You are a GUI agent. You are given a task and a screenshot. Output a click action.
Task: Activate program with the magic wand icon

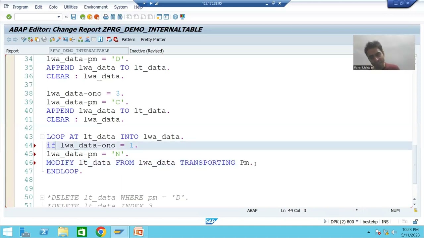pos(59,39)
